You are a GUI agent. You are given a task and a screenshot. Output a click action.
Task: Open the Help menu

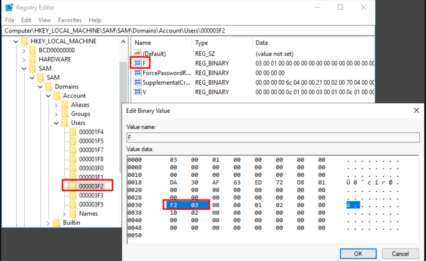pos(95,20)
